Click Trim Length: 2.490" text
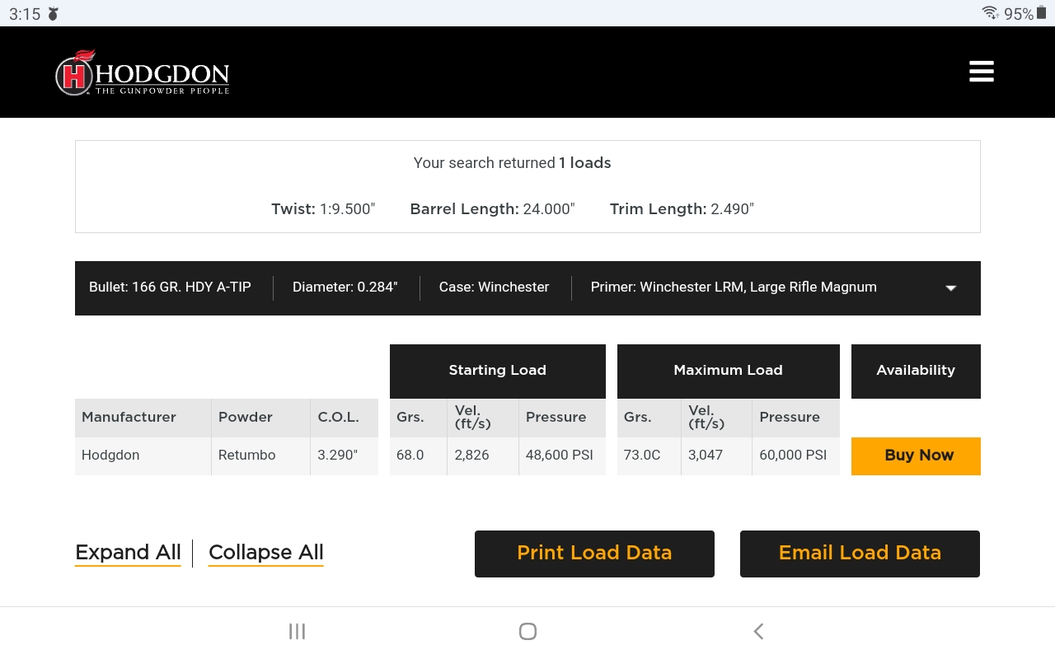The image size is (1055, 659). [x=682, y=209]
